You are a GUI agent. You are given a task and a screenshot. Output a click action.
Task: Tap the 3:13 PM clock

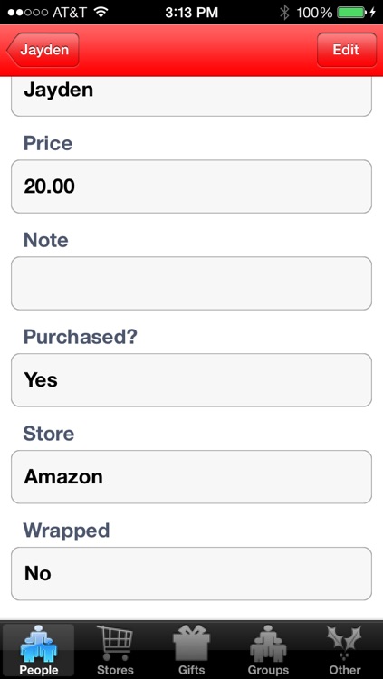point(192,13)
